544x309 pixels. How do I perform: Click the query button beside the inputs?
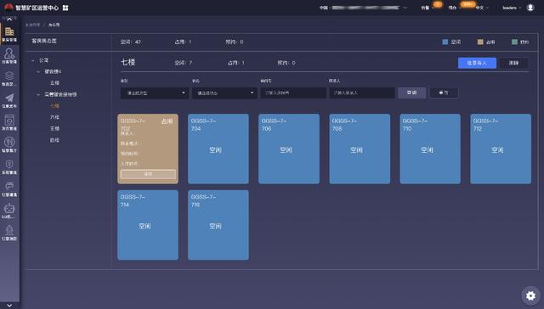[411, 93]
